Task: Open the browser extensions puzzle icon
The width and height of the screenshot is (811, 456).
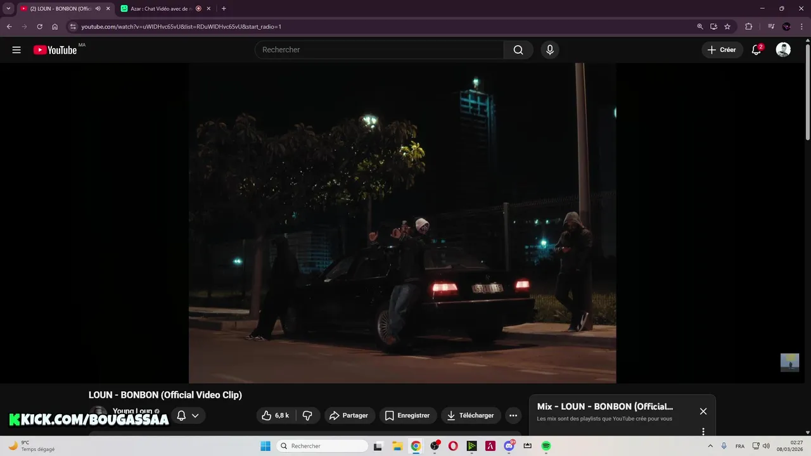Action: [748, 27]
